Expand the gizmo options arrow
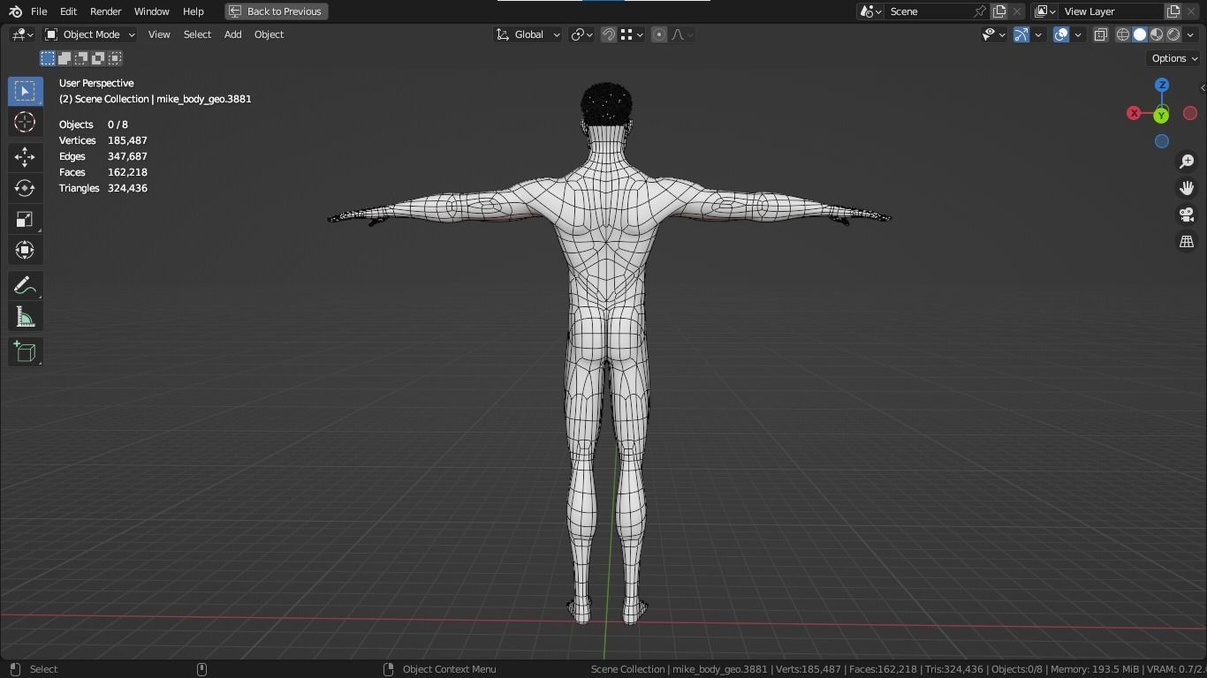Viewport: 1207px width, 678px height. click(x=1038, y=34)
